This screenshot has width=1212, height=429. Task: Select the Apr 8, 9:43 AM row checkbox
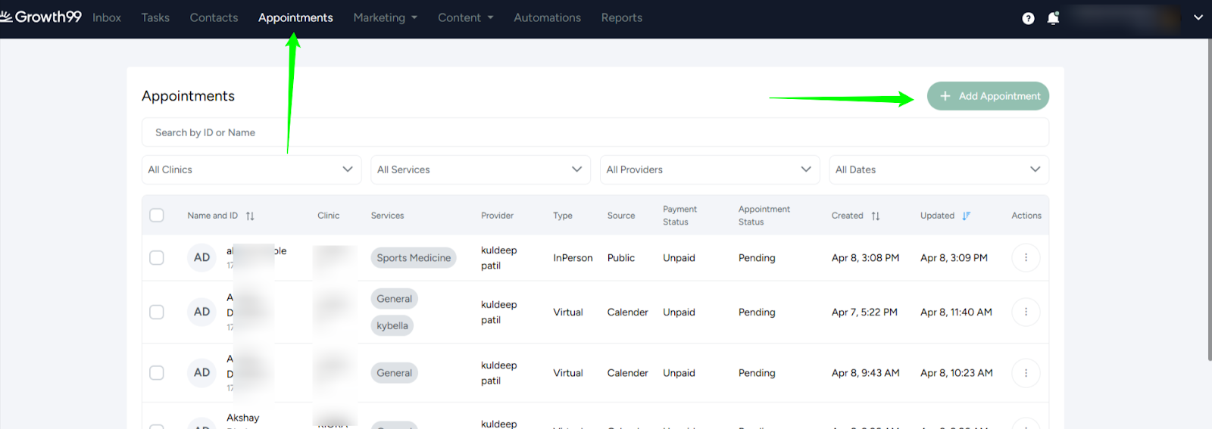[157, 372]
